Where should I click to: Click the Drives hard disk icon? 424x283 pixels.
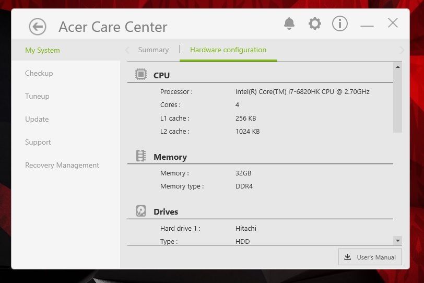[x=141, y=211]
